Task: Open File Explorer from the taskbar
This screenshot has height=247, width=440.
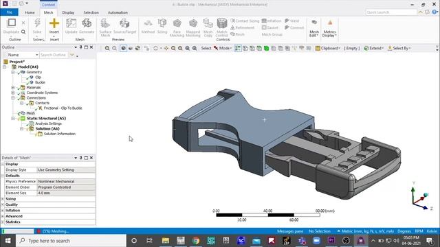Action: 166,241
